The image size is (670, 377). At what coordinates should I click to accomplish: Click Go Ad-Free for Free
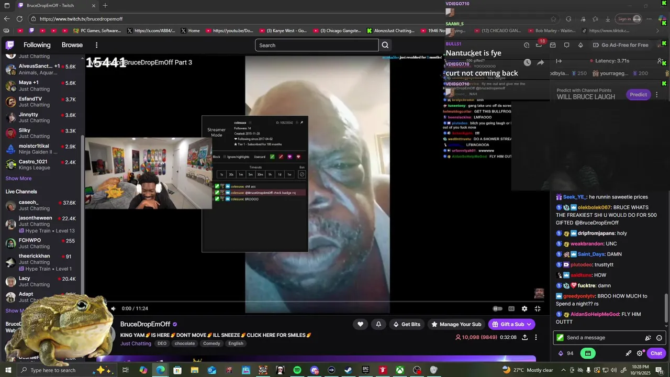[x=620, y=45]
